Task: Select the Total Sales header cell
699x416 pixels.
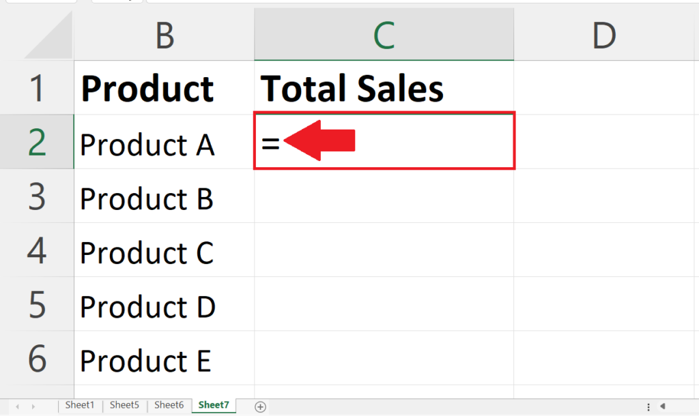Action: pyautogui.click(x=384, y=88)
